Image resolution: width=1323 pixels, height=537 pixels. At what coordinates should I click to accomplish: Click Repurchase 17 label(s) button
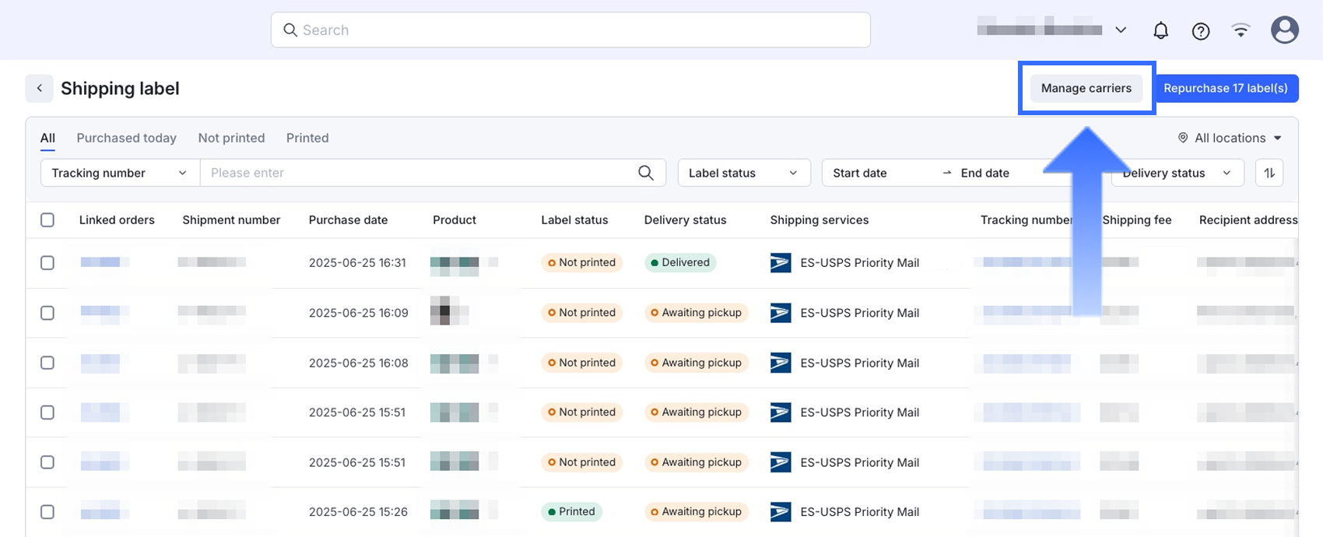click(x=1225, y=89)
